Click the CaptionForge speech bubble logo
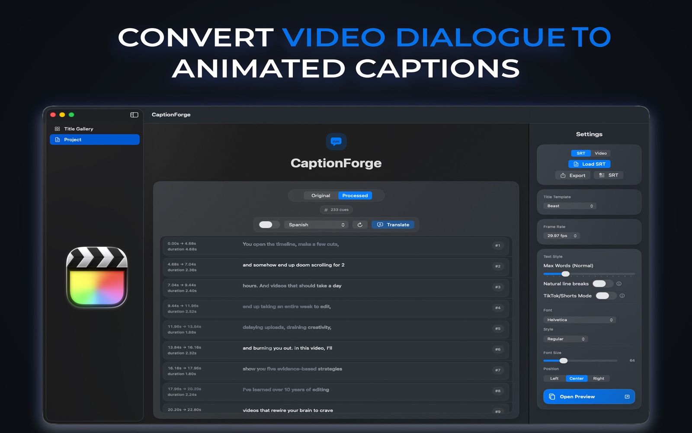This screenshot has width=692, height=433. tap(336, 142)
